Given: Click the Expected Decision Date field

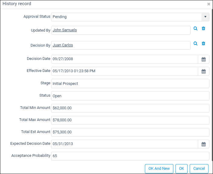Looking at the screenshot, I should pyautogui.click(x=125, y=144).
